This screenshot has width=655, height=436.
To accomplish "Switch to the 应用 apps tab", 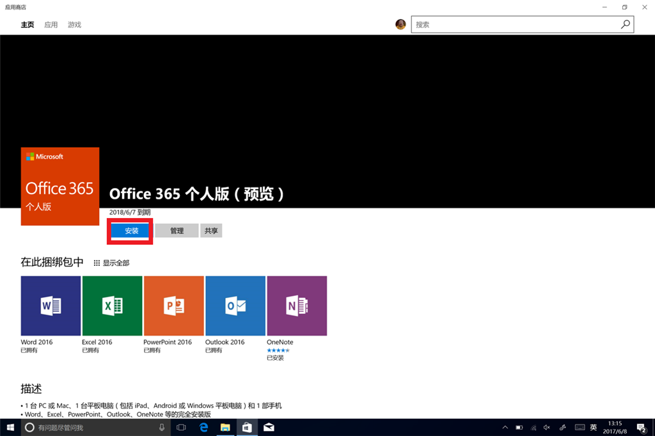I will click(x=51, y=25).
